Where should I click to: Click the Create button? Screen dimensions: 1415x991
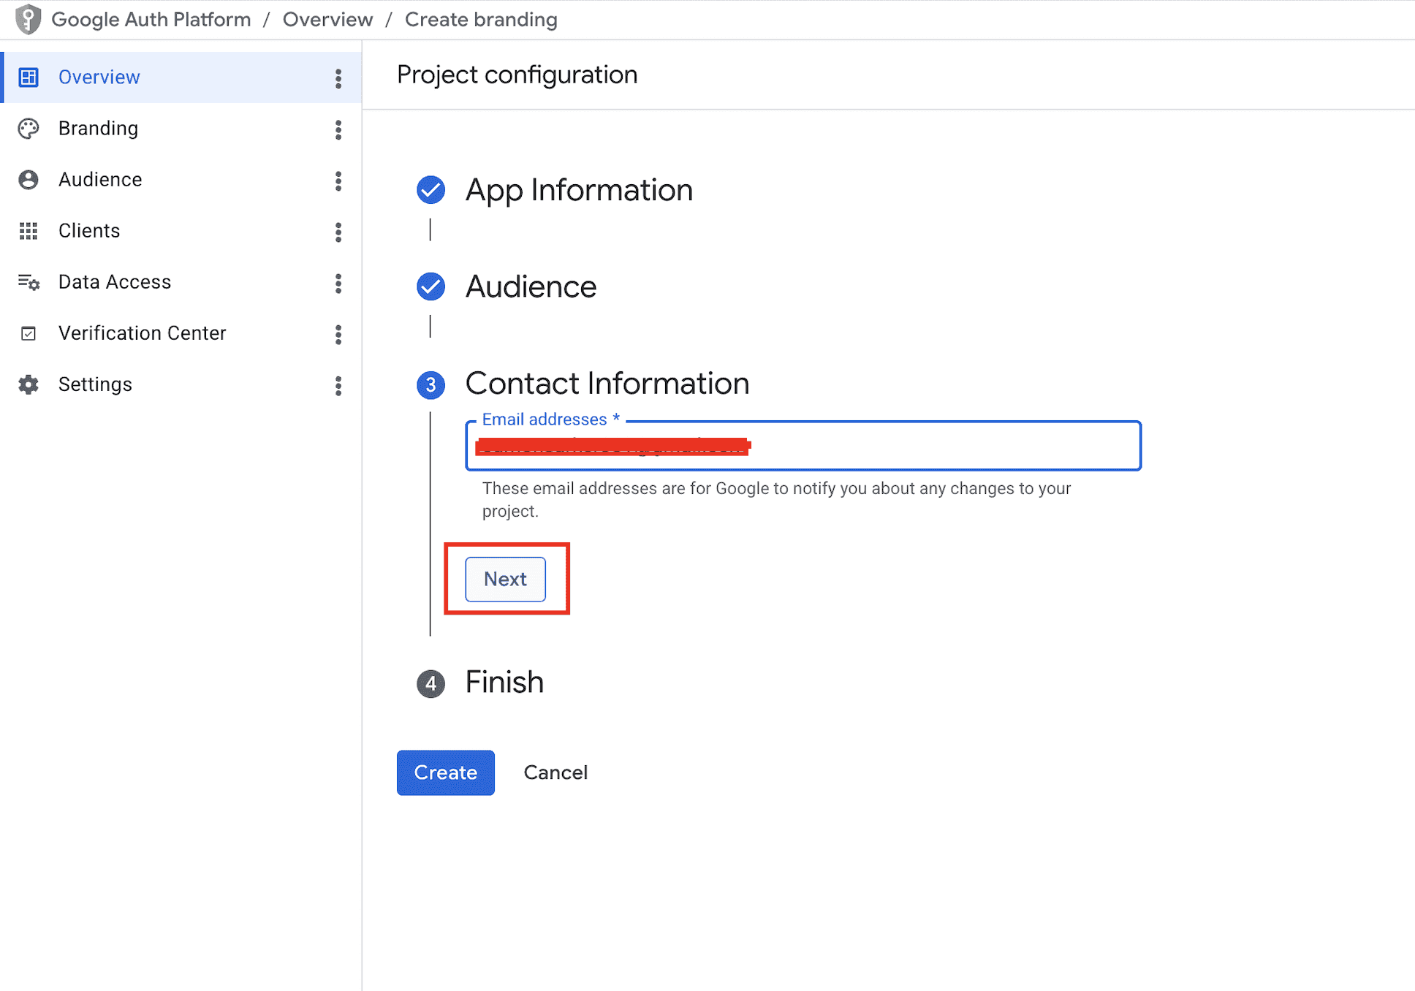(445, 772)
